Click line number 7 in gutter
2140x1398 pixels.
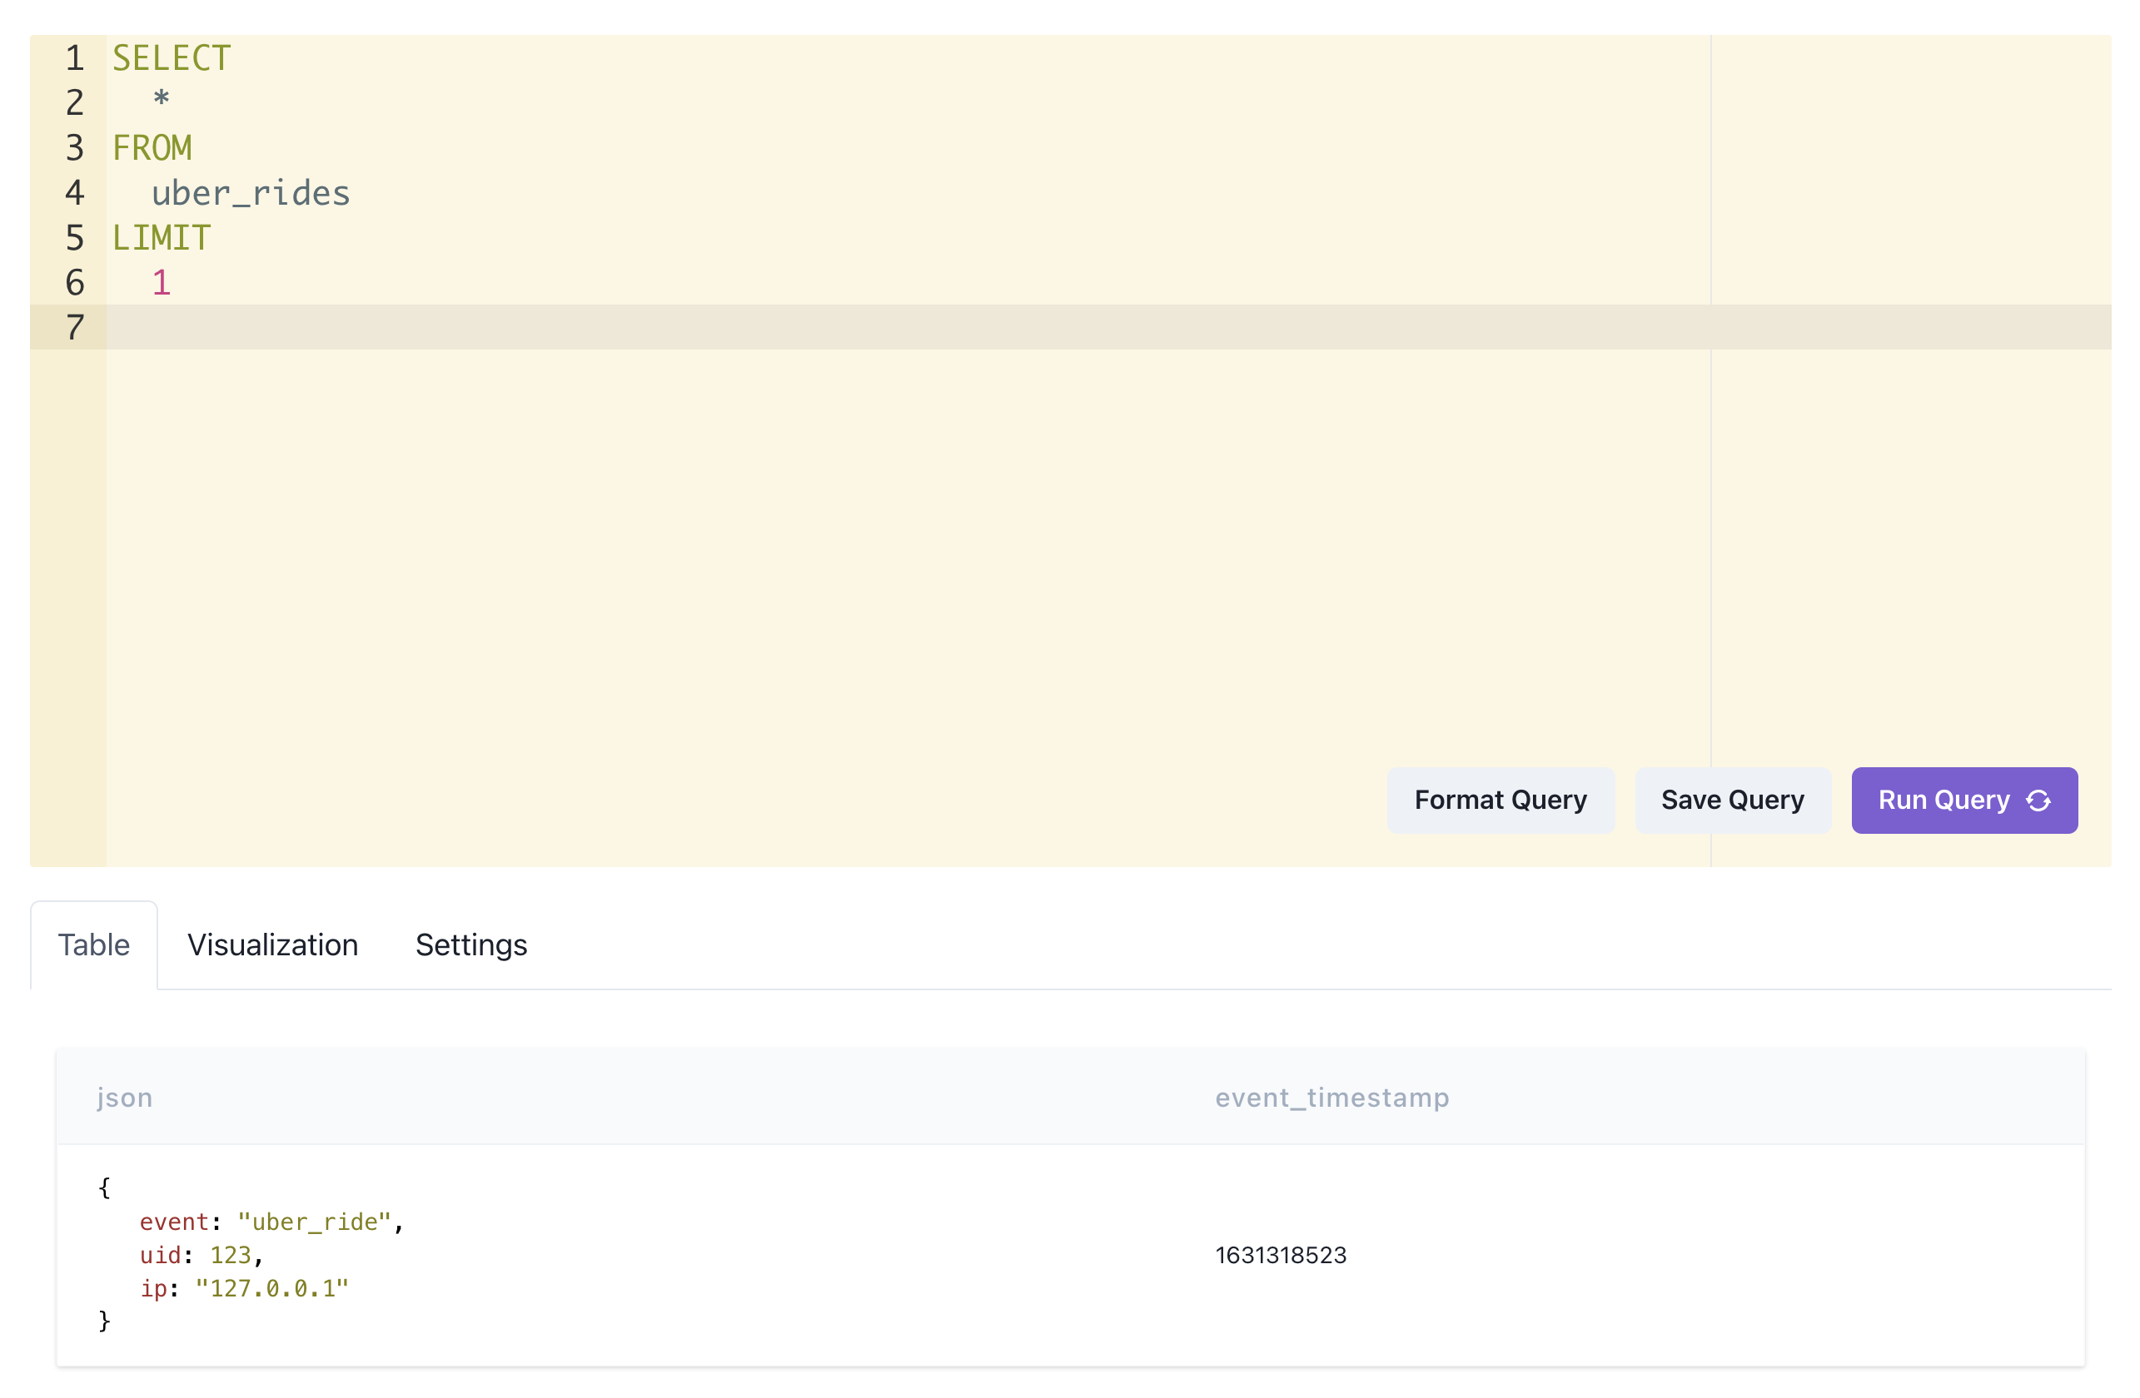tap(75, 328)
